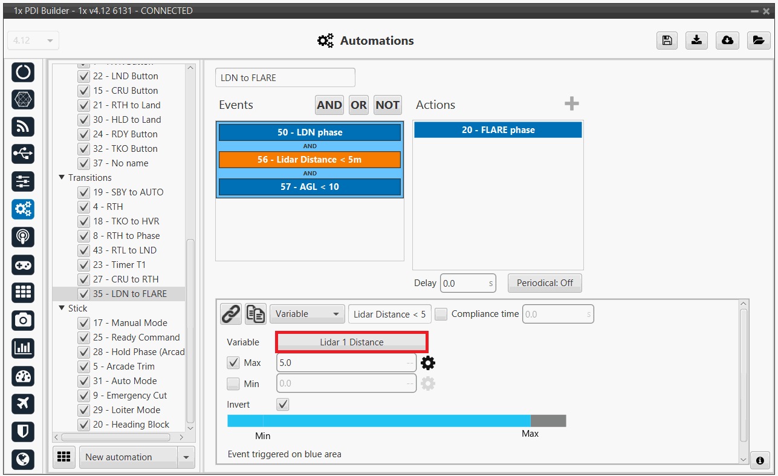Viewport: 778px width, 476px height.
Task: Add a new action with plus icon
Action: (x=571, y=104)
